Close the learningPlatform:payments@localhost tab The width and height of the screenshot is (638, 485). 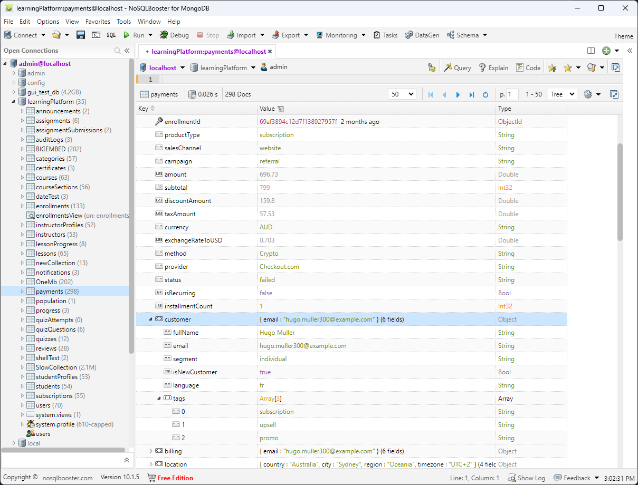coord(270,52)
